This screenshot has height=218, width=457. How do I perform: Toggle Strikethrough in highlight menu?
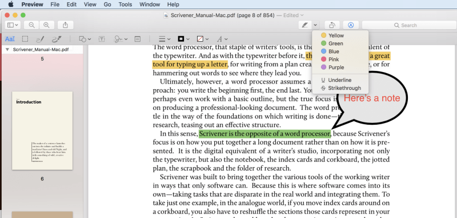(x=340, y=88)
